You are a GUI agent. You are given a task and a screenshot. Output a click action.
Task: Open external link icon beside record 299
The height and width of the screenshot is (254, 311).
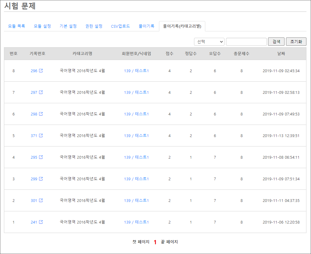coord(41,179)
